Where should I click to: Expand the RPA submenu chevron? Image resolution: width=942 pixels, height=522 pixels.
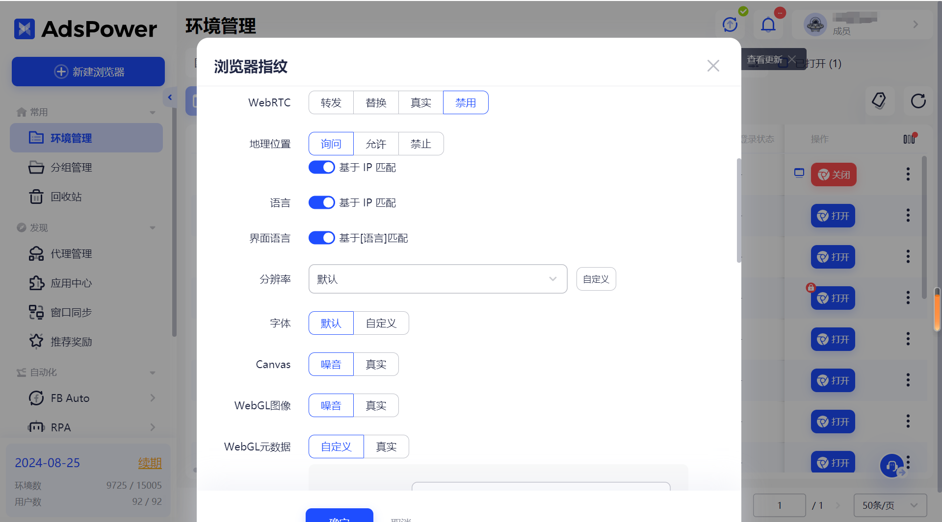tap(153, 427)
